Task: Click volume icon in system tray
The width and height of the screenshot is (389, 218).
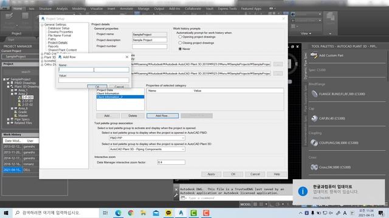Action: pos(331,213)
